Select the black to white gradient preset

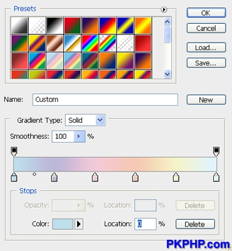coord(55,26)
